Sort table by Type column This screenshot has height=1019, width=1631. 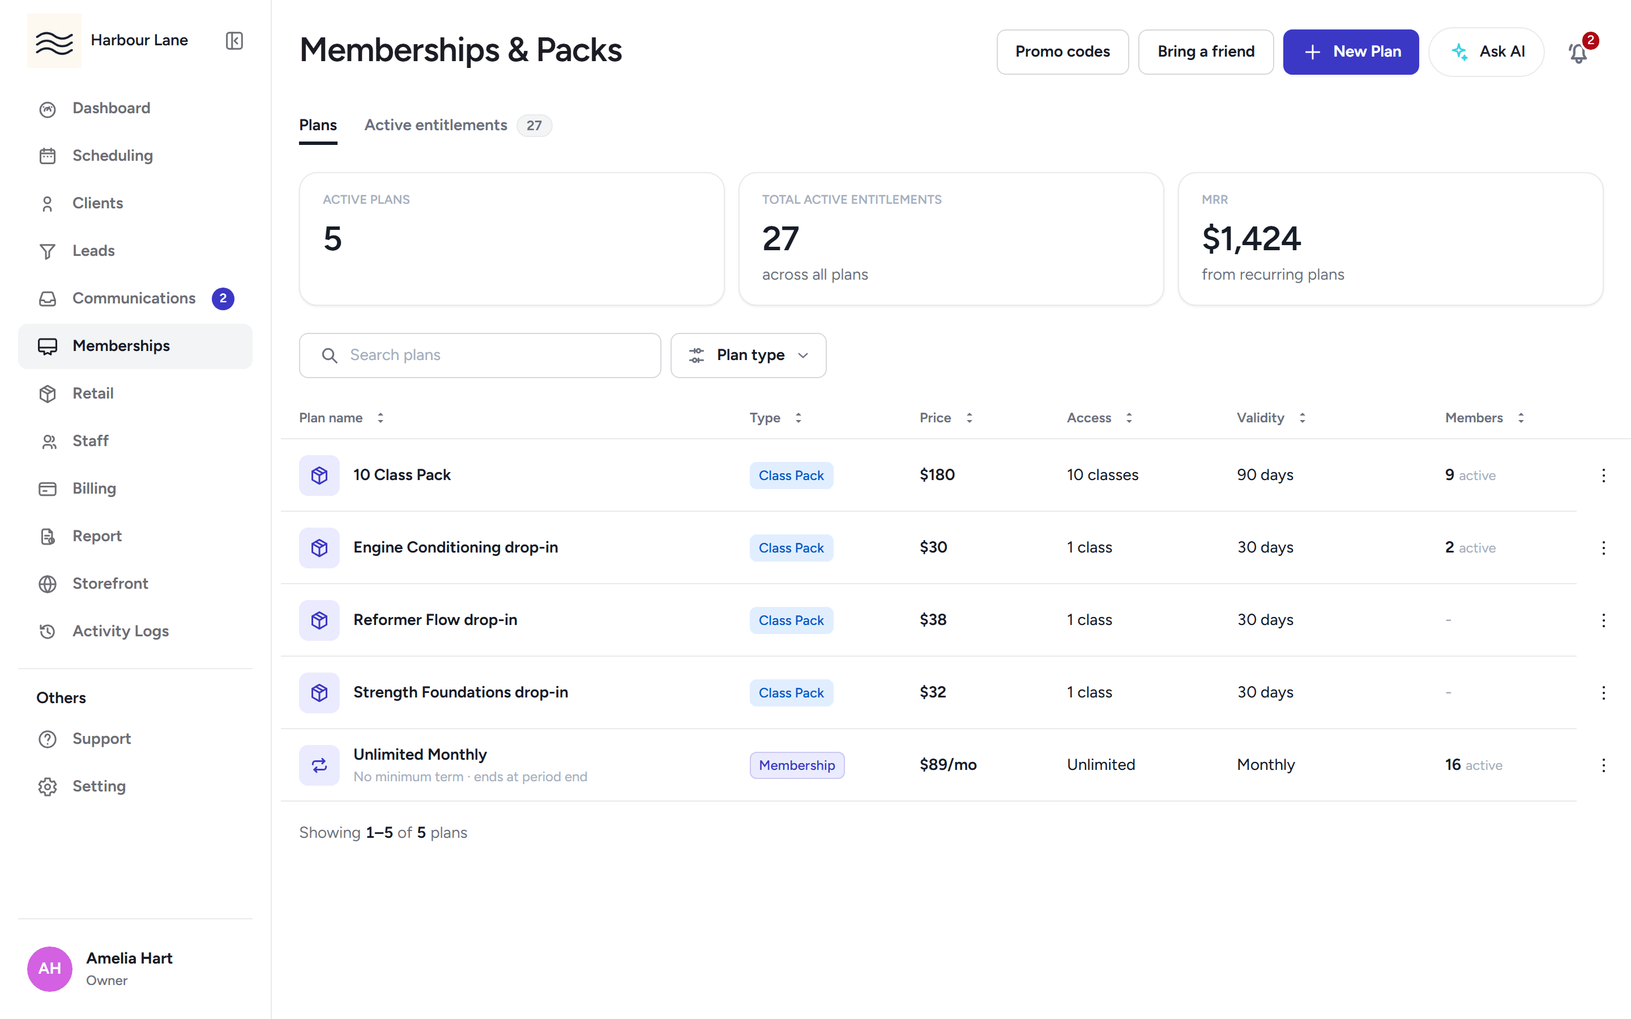coord(776,418)
